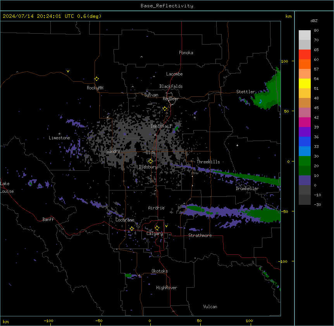Click the HighRiver town label

pos(167,288)
